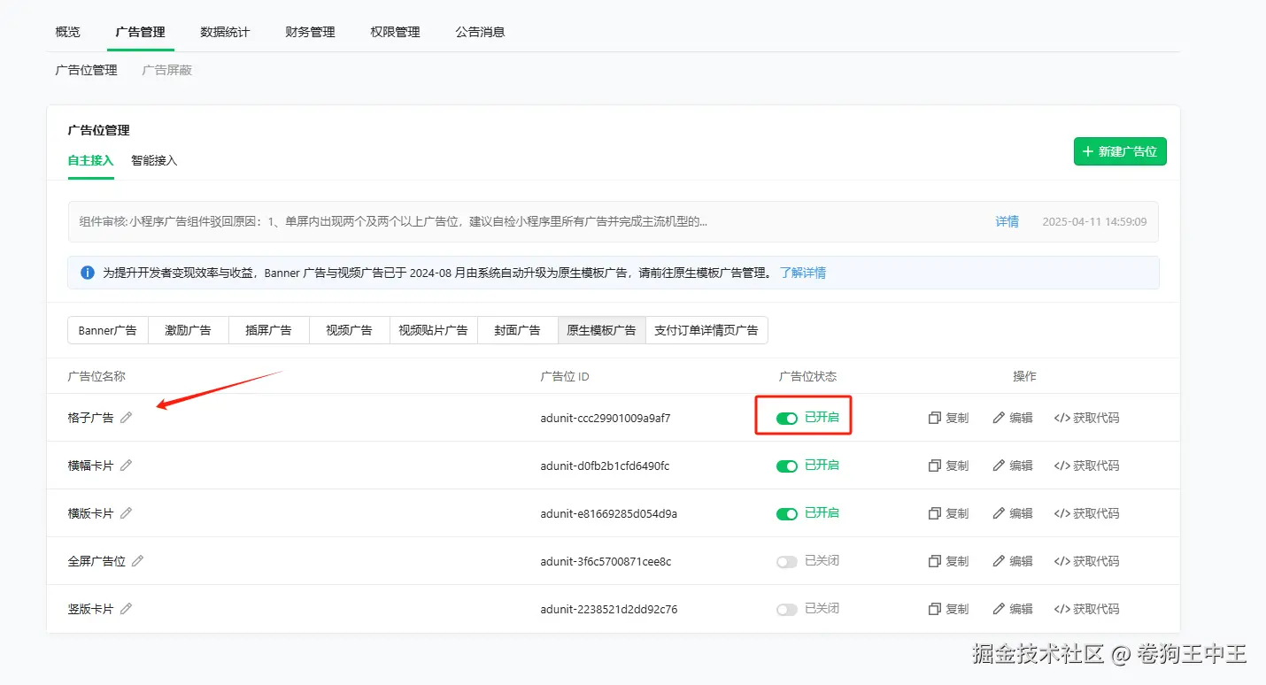Click the 格子广告 name text
The width and height of the screenshot is (1266, 685).
(90, 418)
